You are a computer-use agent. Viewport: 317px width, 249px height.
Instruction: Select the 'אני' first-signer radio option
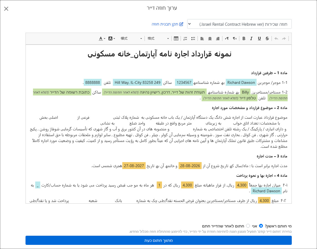click(x=261, y=226)
